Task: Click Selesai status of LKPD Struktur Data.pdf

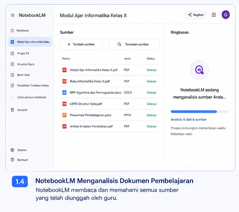Action: [x=152, y=104]
